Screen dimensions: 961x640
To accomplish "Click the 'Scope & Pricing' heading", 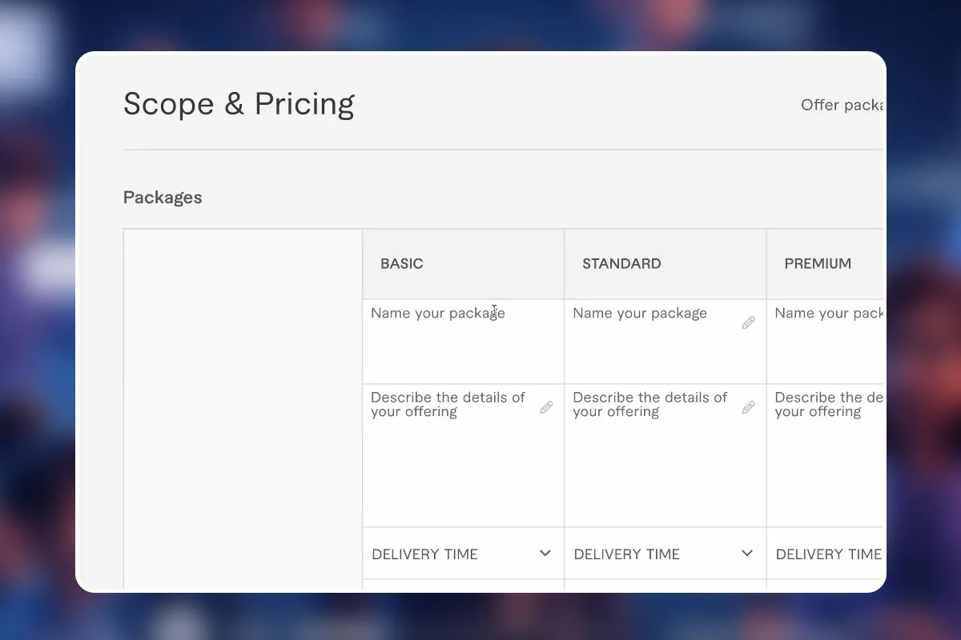I will pos(239,105).
